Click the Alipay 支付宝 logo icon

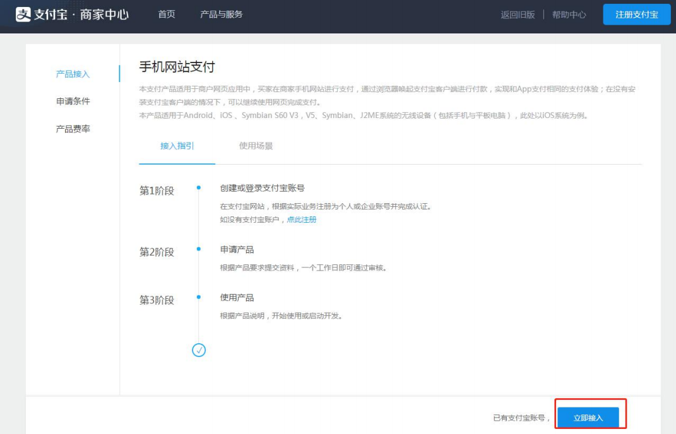click(23, 15)
